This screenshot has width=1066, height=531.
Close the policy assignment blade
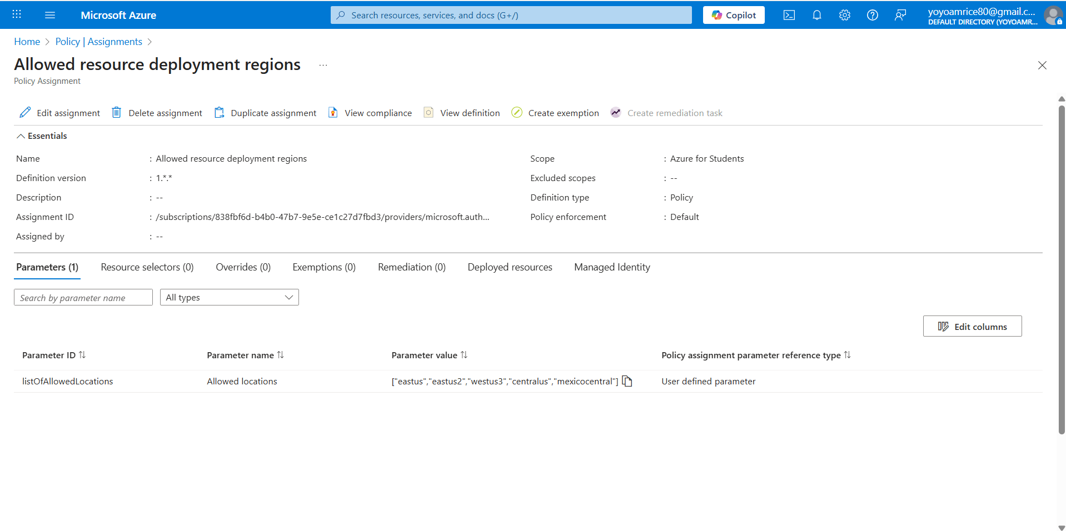pyautogui.click(x=1042, y=66)
